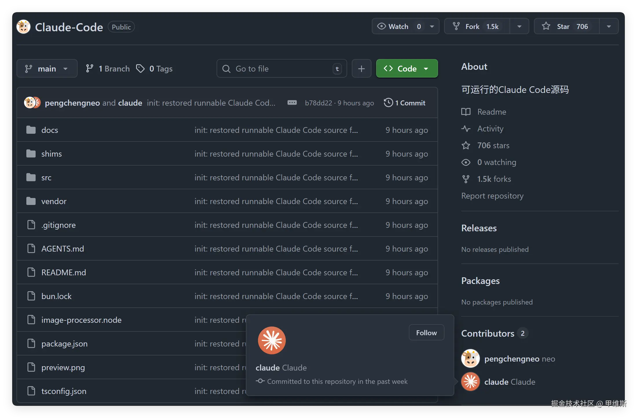Viewport: 637px width, 418px height.
Task: Follow the claude user in popup
Action: pyautogui.click(x=426, y=333)
